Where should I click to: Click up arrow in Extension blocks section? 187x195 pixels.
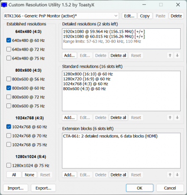170,175
